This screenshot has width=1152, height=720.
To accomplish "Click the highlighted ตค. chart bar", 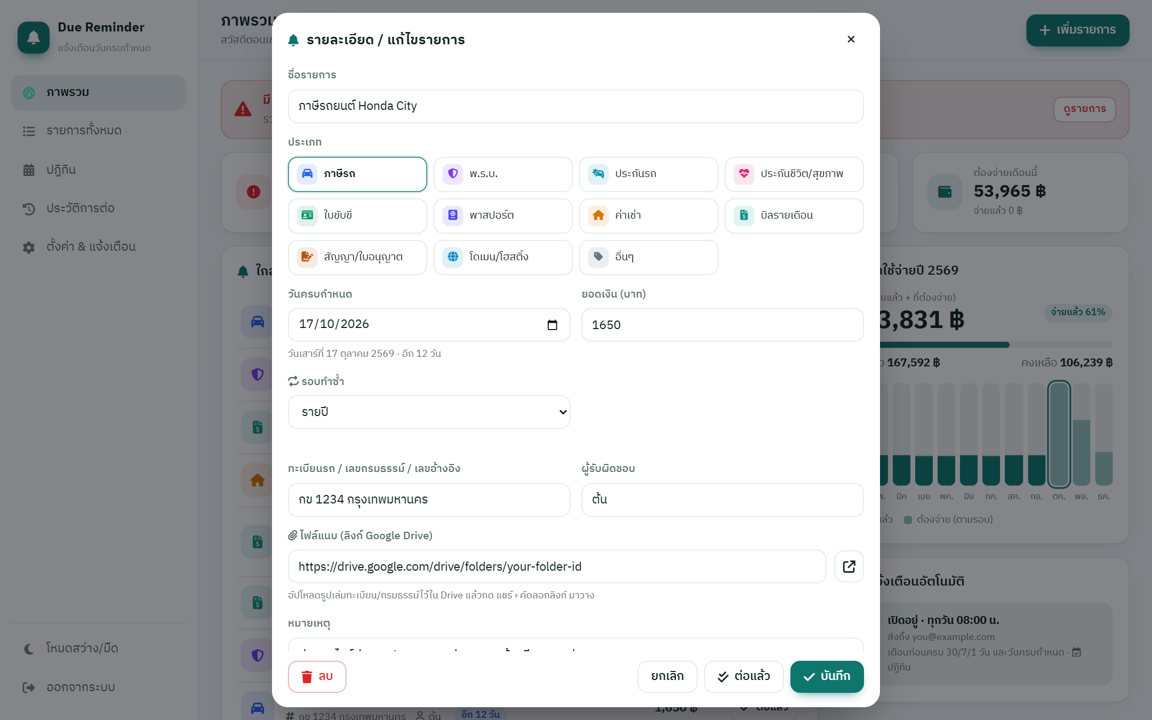I will click(1059, 434).
